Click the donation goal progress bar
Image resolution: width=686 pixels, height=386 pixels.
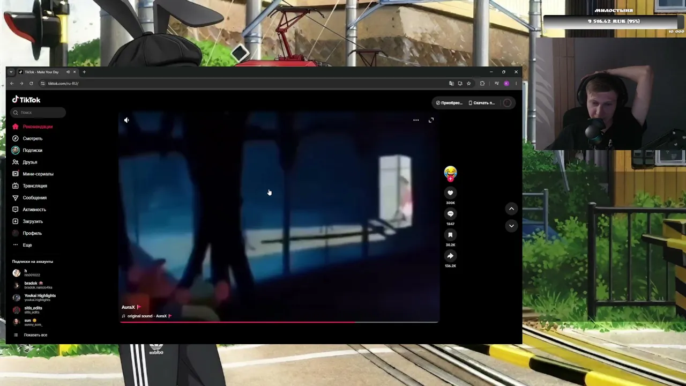614,21
